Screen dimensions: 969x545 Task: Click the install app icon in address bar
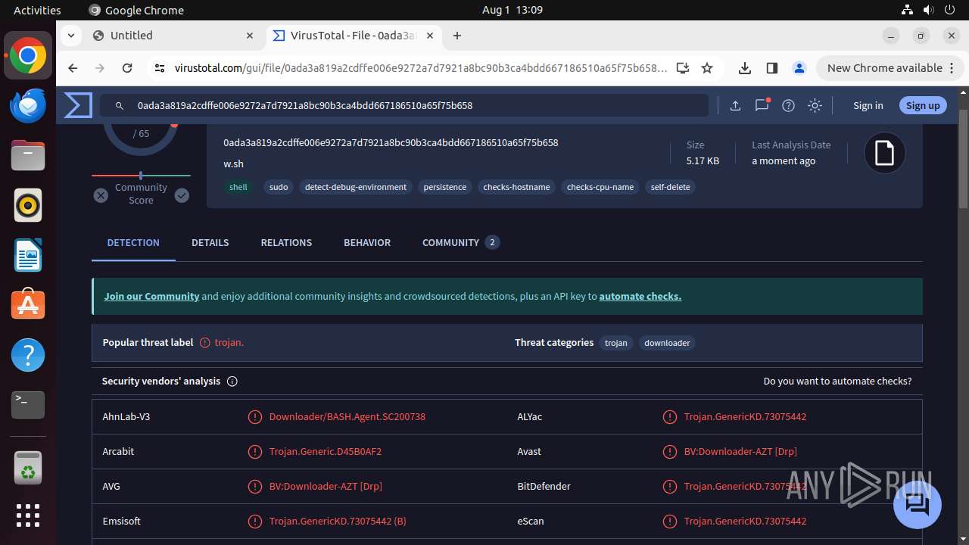[683, 68]
